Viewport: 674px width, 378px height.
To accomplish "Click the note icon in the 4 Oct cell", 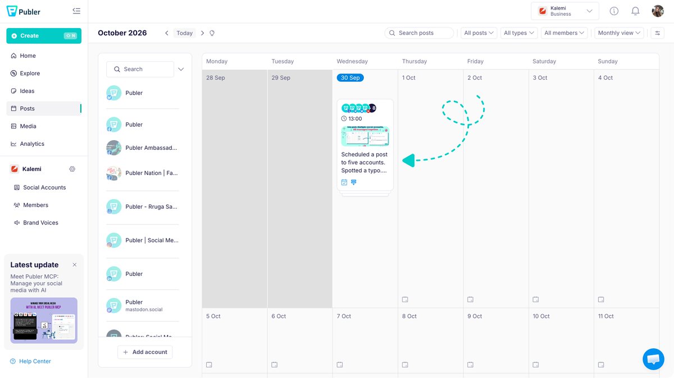I will (601, 299).
